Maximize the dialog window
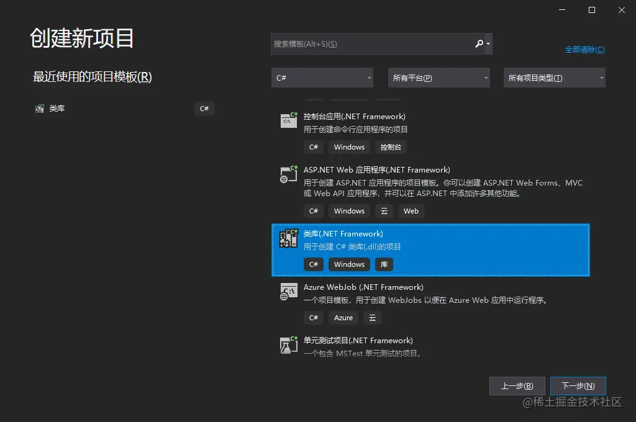Image resolution: width=636 pixels, height=422 pixels. [592, 10]
